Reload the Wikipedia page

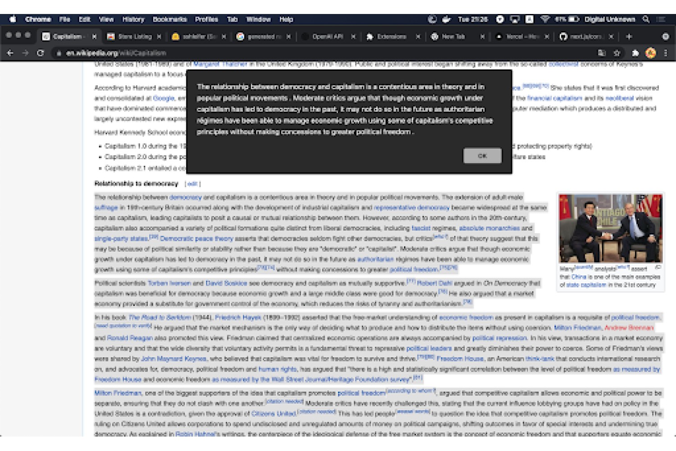coord(40,53)
